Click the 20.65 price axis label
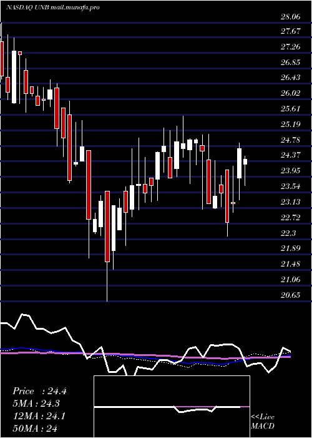 coord(291,295)
